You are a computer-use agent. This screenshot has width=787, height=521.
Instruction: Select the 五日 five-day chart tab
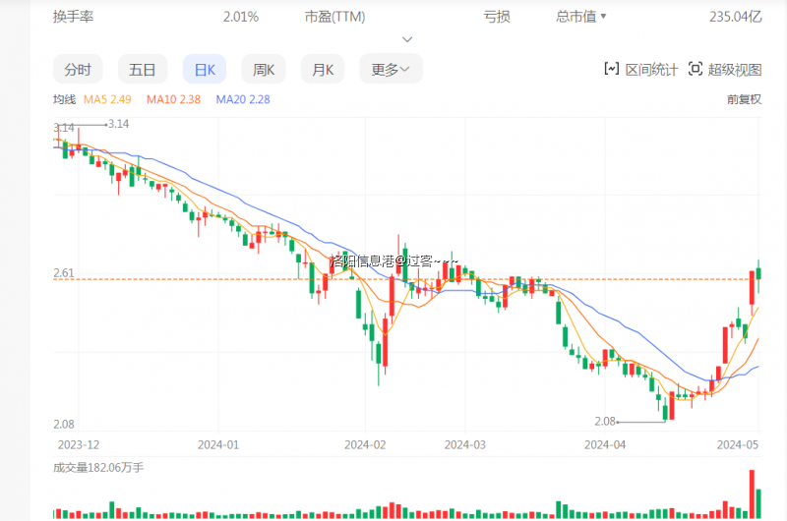pyautogui.click(x=142, y=69)
